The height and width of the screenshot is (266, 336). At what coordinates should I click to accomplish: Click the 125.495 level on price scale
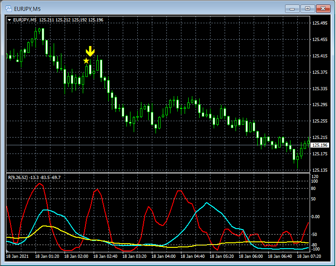coord(320,23)
